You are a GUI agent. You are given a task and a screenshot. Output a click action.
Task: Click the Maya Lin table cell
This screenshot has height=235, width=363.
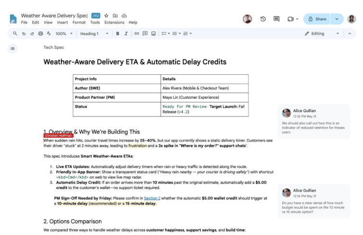[204, 97]
